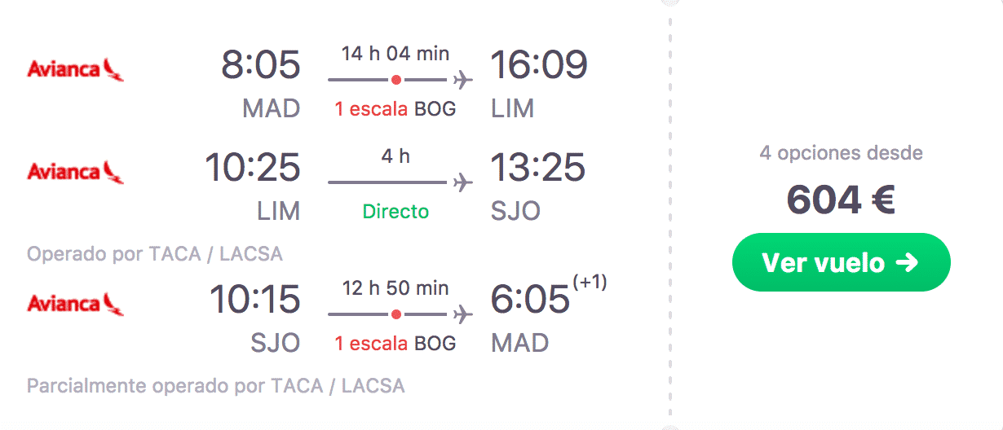
Task: Click the airplane icon on 14 h 04 min route
Action: point(462,80)
